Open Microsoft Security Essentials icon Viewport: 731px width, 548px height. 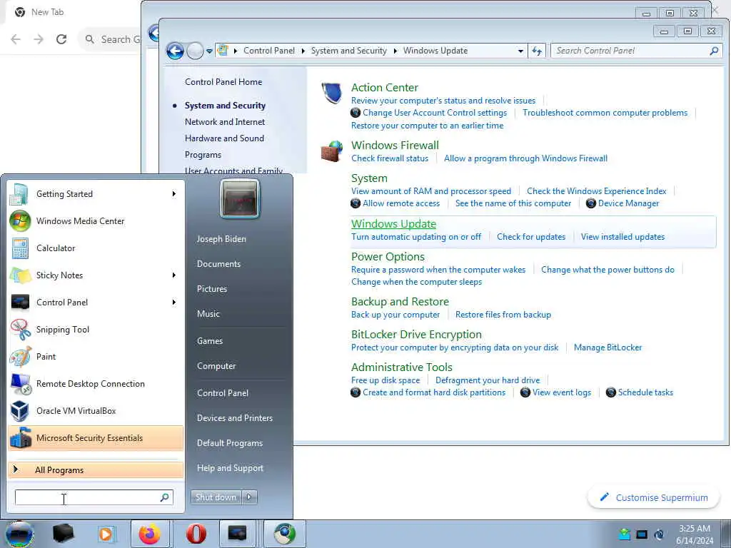pyautogui.click(x=19, y=438)
